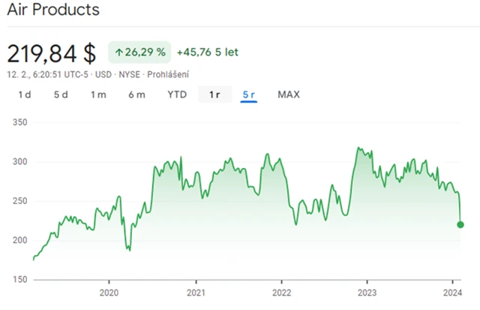Click the 26,29 % gain badge
480x310 pixels.
click(140, 53)
